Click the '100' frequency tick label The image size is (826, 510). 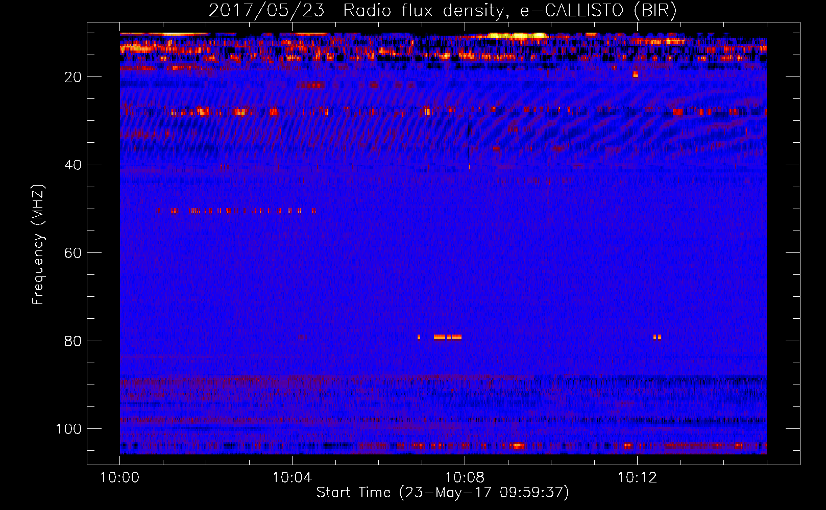(69, 429)
